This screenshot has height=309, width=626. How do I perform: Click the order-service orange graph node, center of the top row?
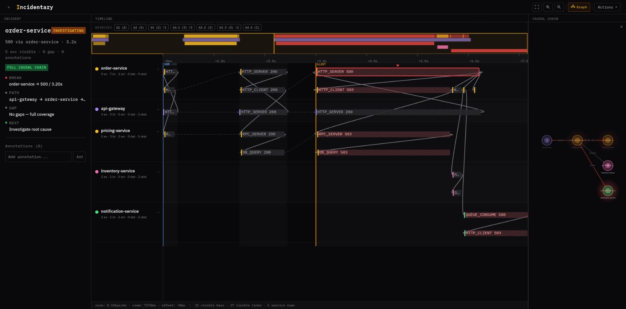click(577, 140)
